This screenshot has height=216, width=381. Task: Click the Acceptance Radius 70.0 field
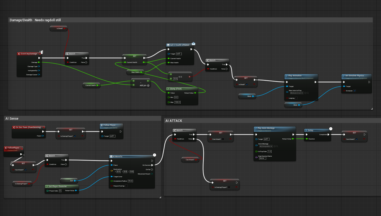pos(130,181)
